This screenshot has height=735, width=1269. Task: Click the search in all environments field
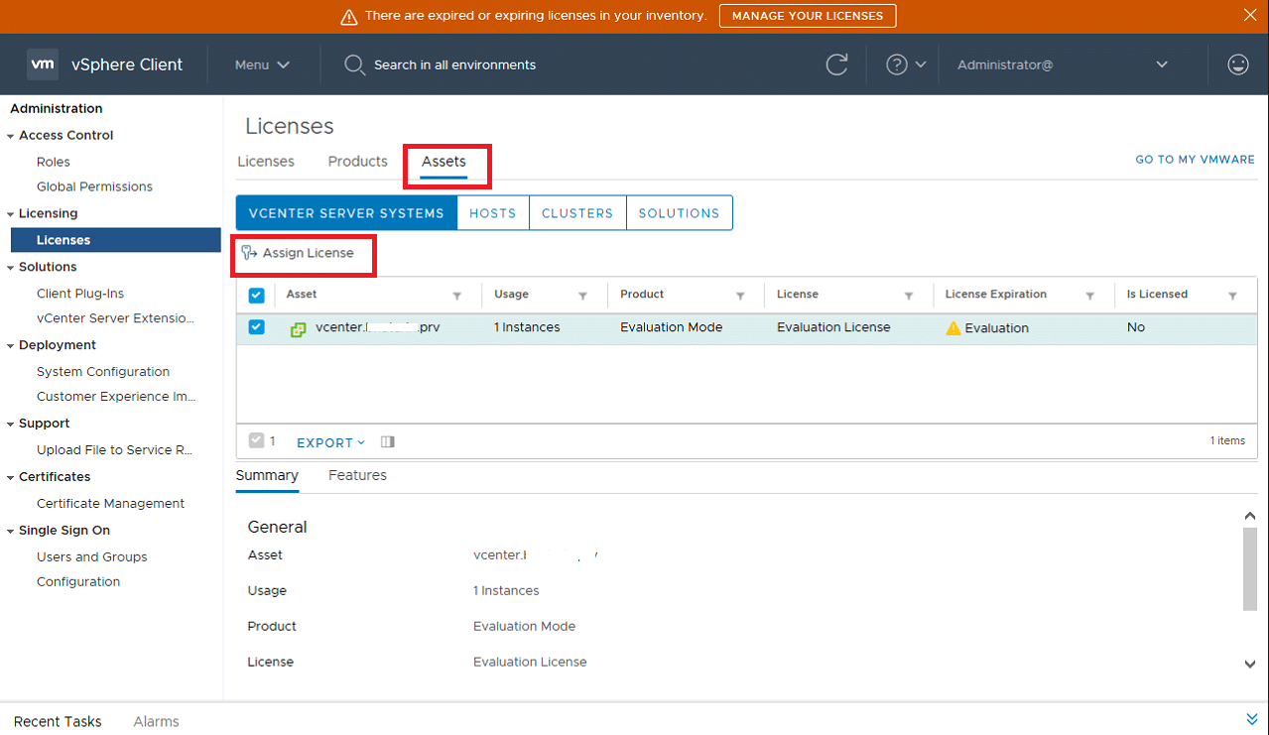[x=454, y=64]
